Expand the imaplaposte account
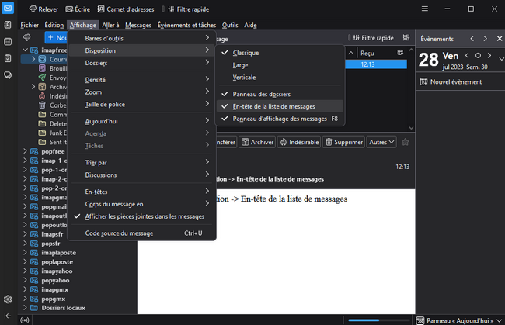 [x=25, y=252]
